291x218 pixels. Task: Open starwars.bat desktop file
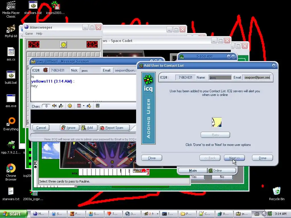point(33,8)
